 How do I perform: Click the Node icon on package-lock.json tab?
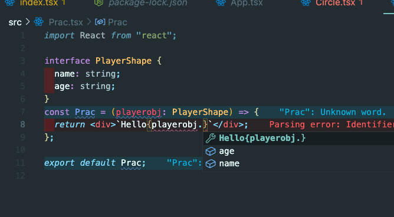[x=98, y=2]
